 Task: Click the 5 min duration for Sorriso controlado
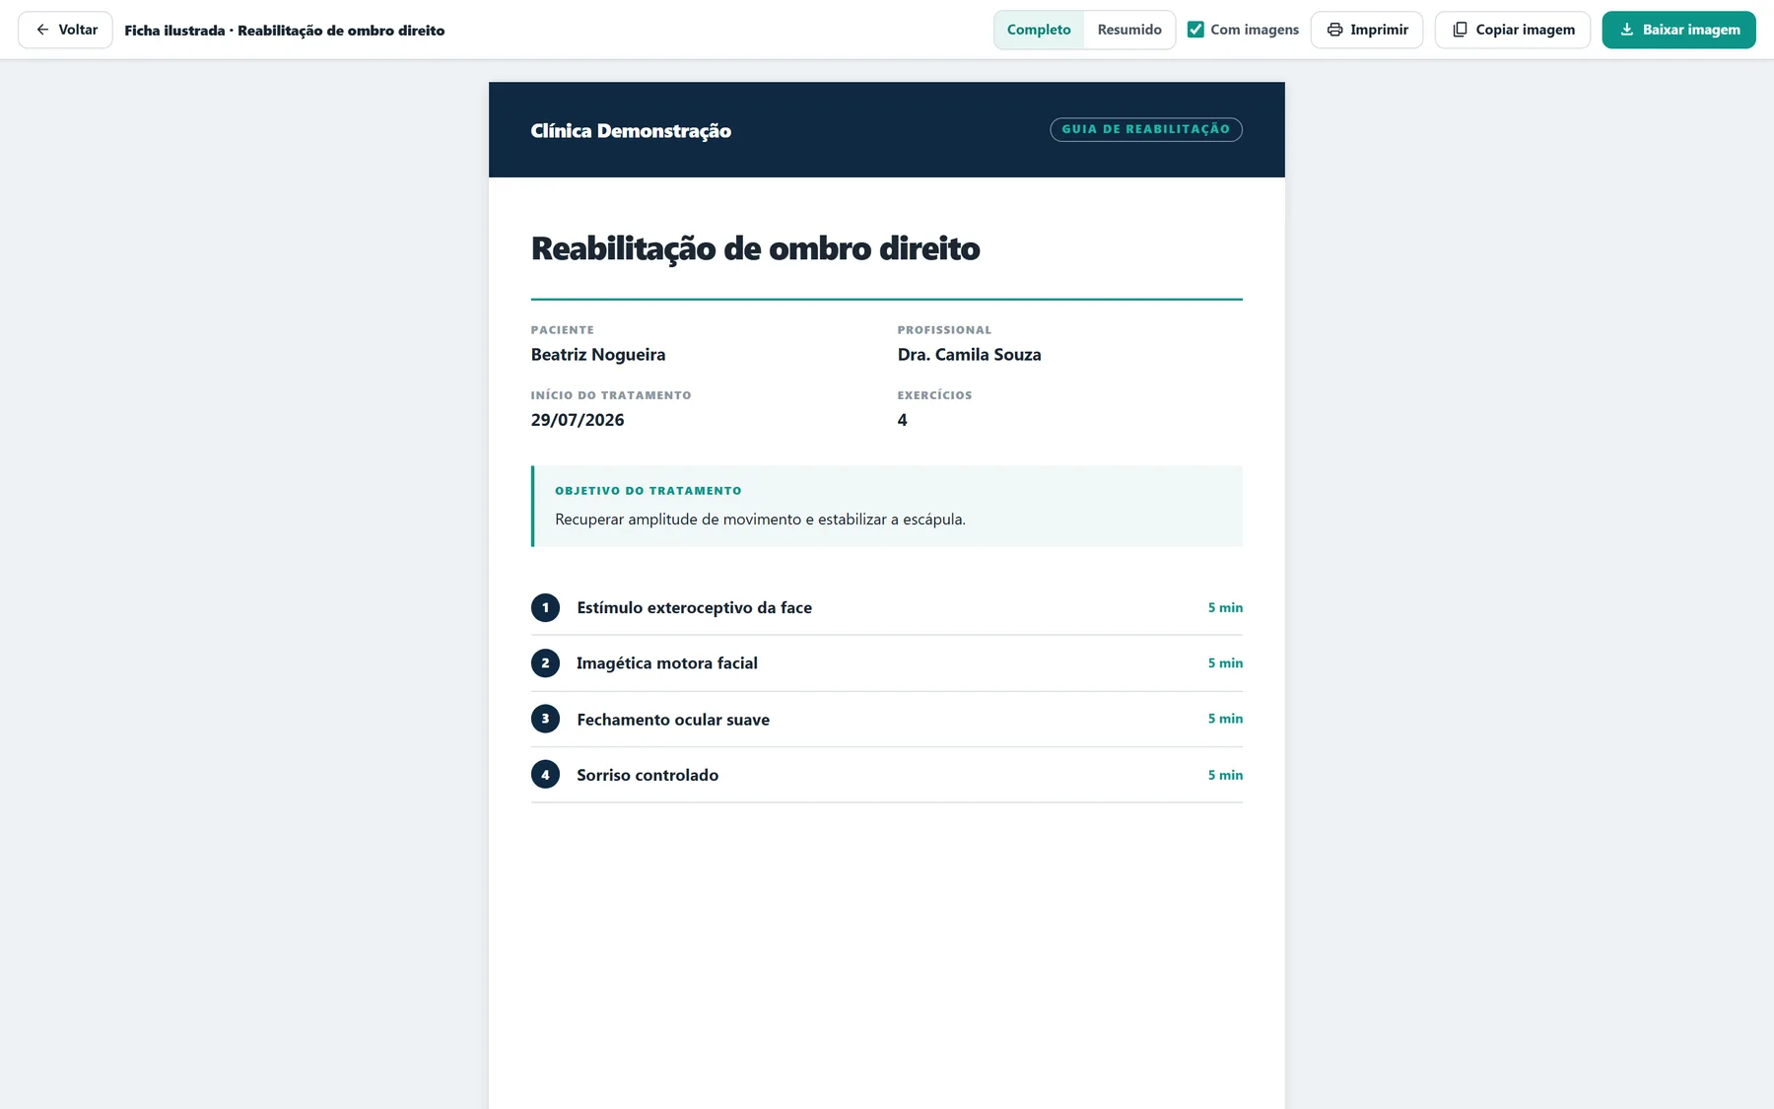(x=1225, y=775)
